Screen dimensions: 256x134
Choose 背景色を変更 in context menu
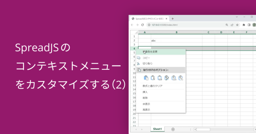[161, 52]
